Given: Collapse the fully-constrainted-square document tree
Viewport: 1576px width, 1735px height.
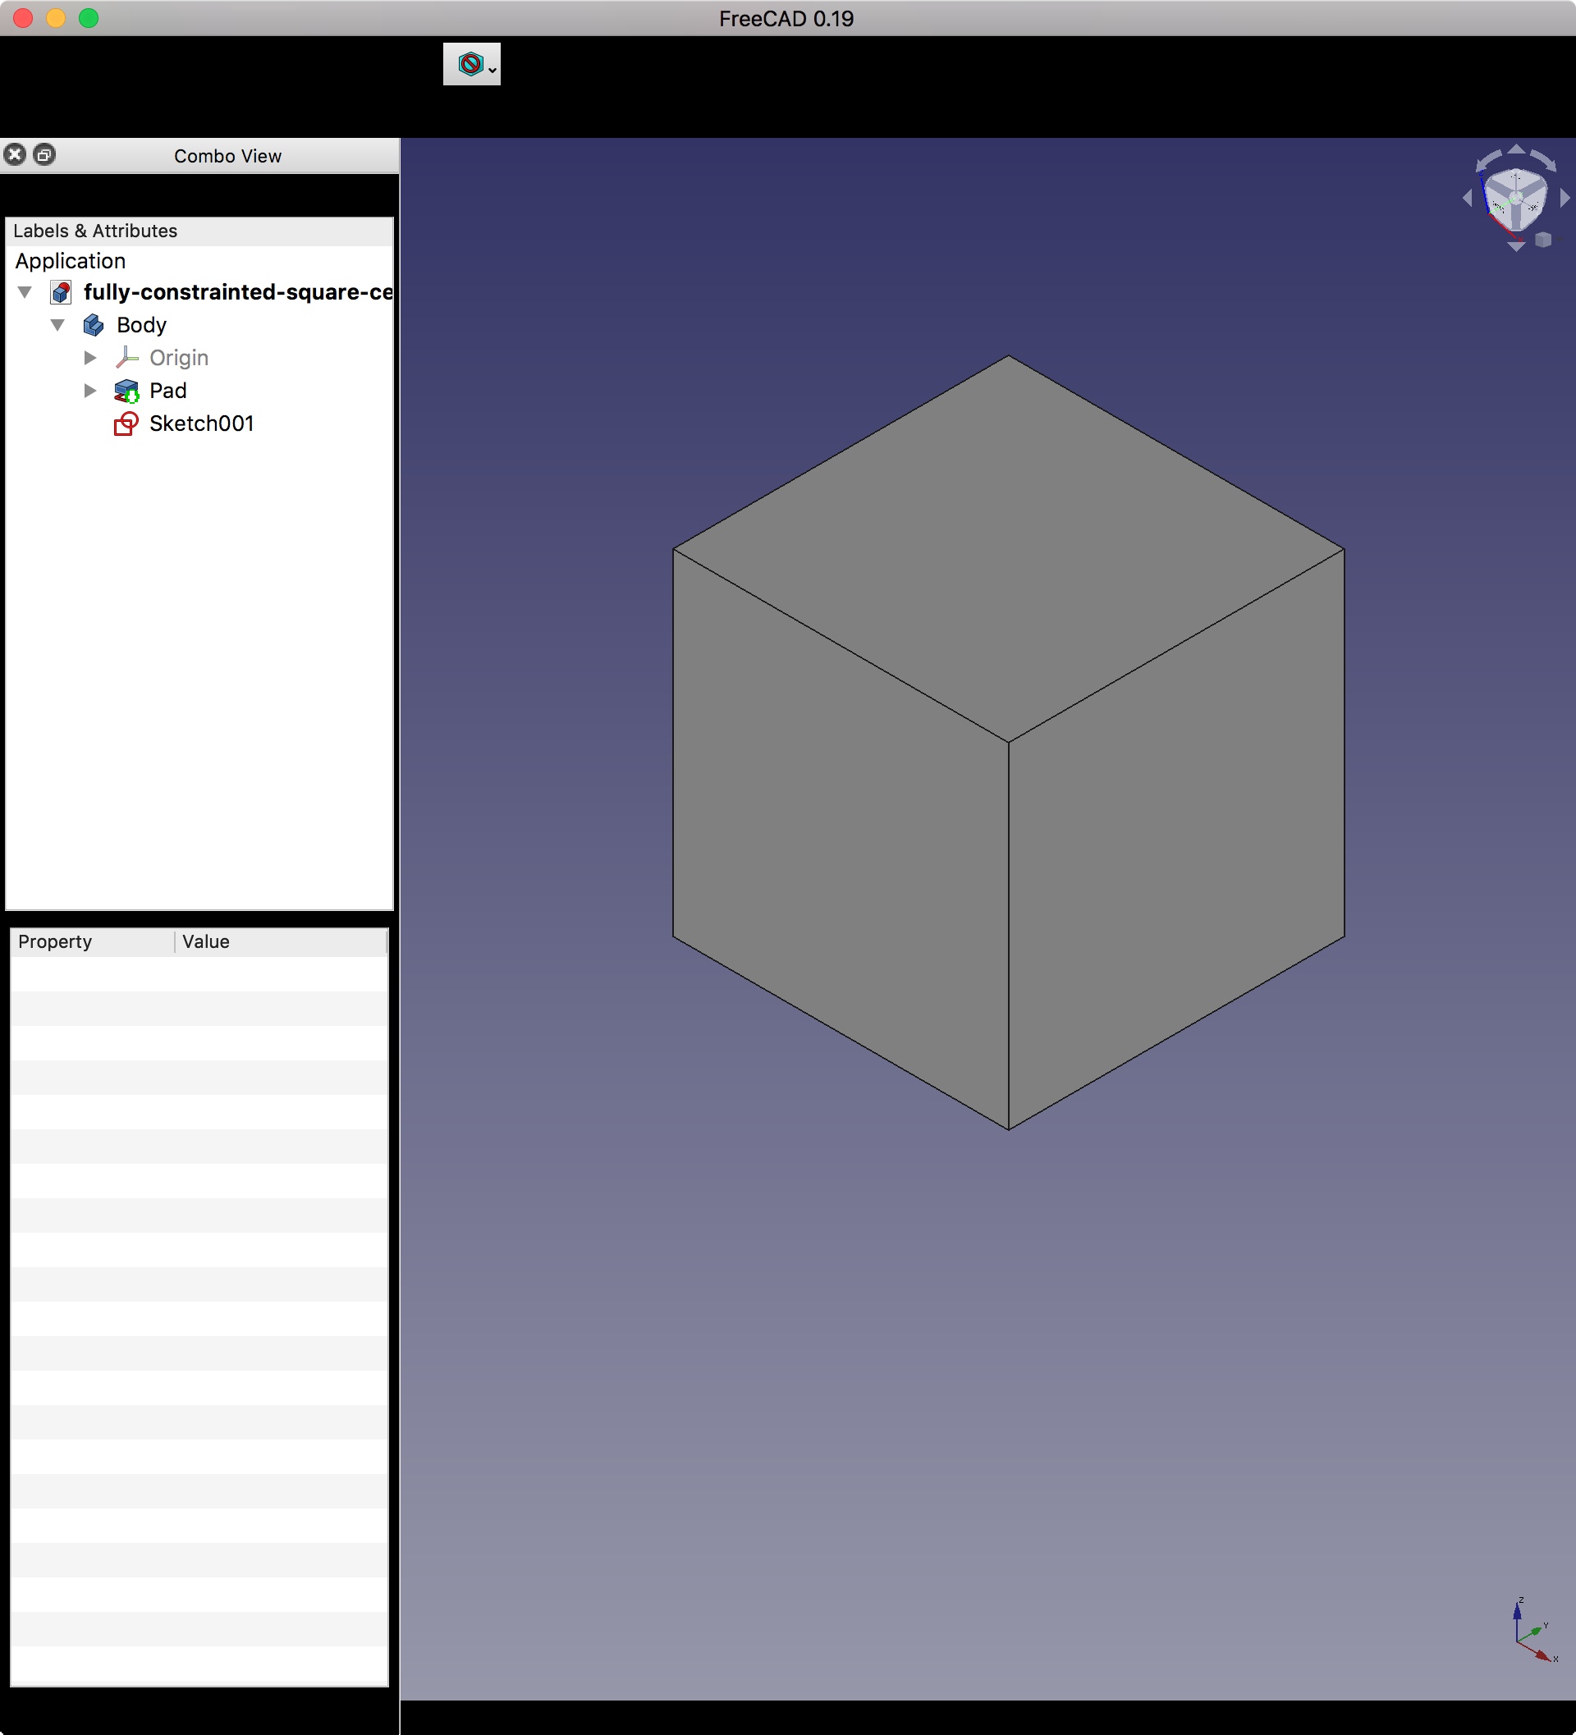Looking at the screenshot, I should [x=25, y=293].
